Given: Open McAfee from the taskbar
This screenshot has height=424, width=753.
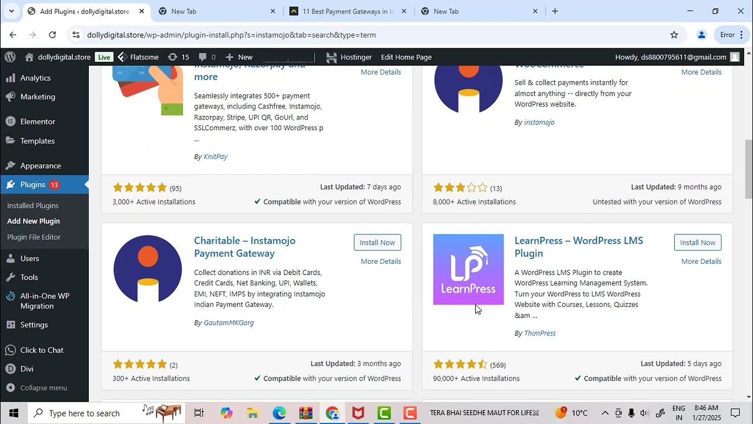Looking at the screenshot, I should (x=358, y=413).
